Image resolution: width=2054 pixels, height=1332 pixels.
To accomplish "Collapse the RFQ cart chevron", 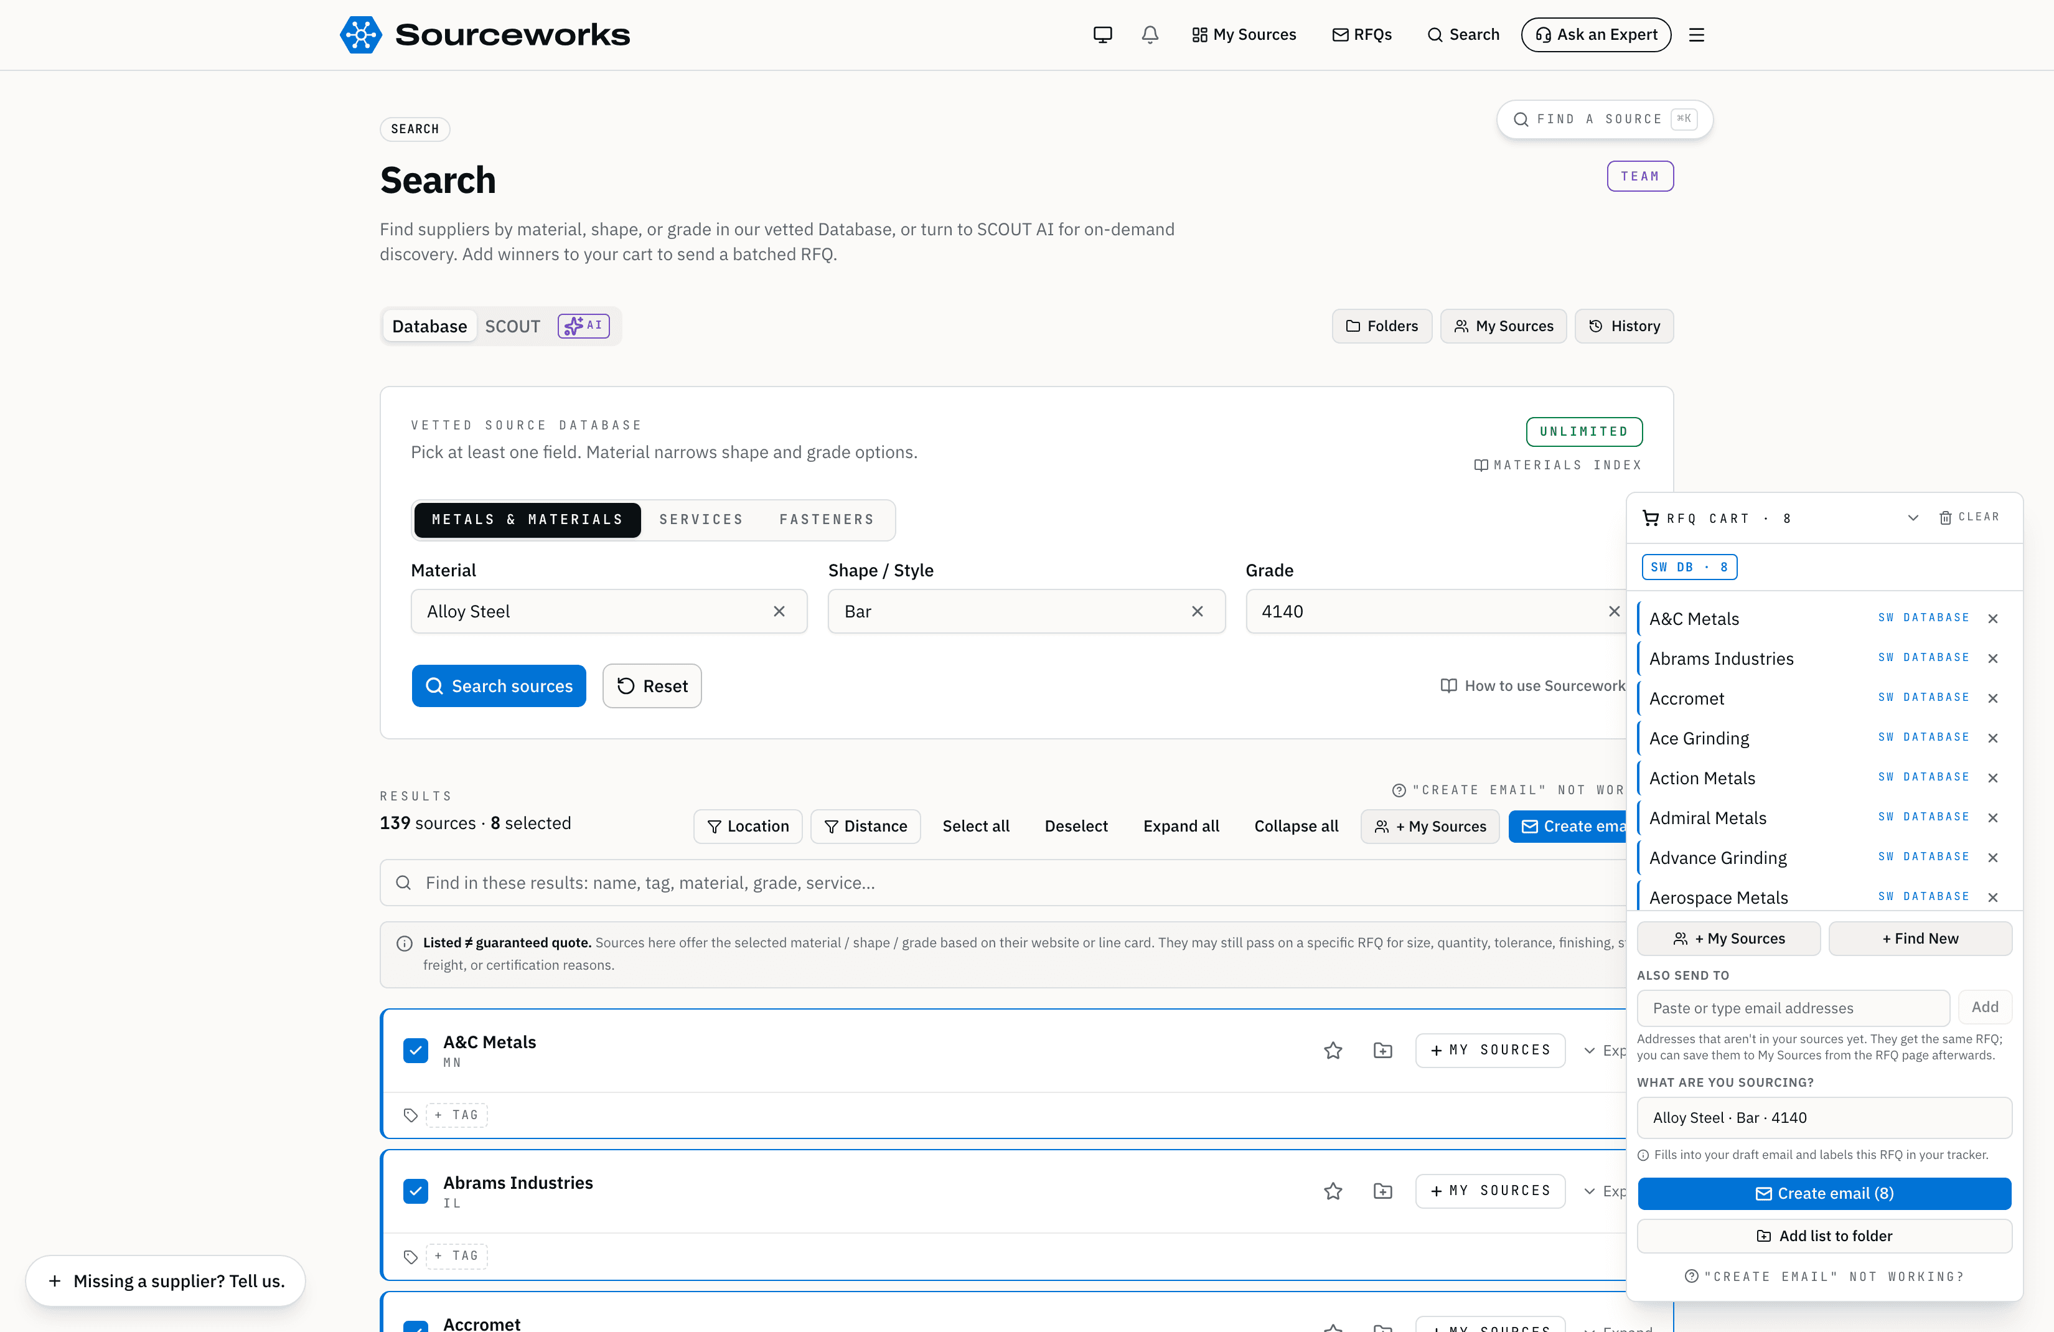I will tap(1913, 518).
